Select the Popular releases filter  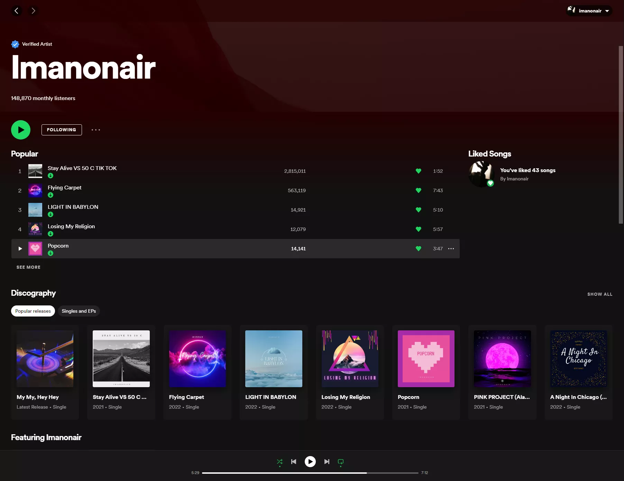(33, 311)
